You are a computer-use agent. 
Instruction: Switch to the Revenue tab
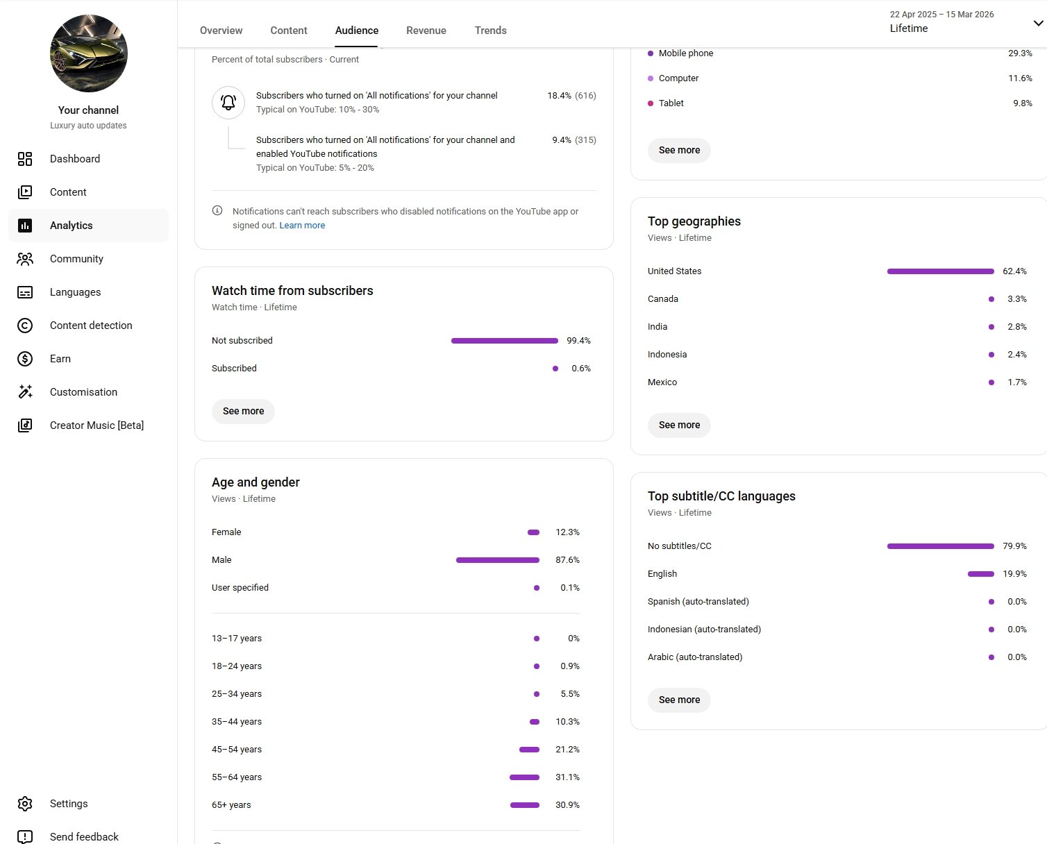coord(426,31)
